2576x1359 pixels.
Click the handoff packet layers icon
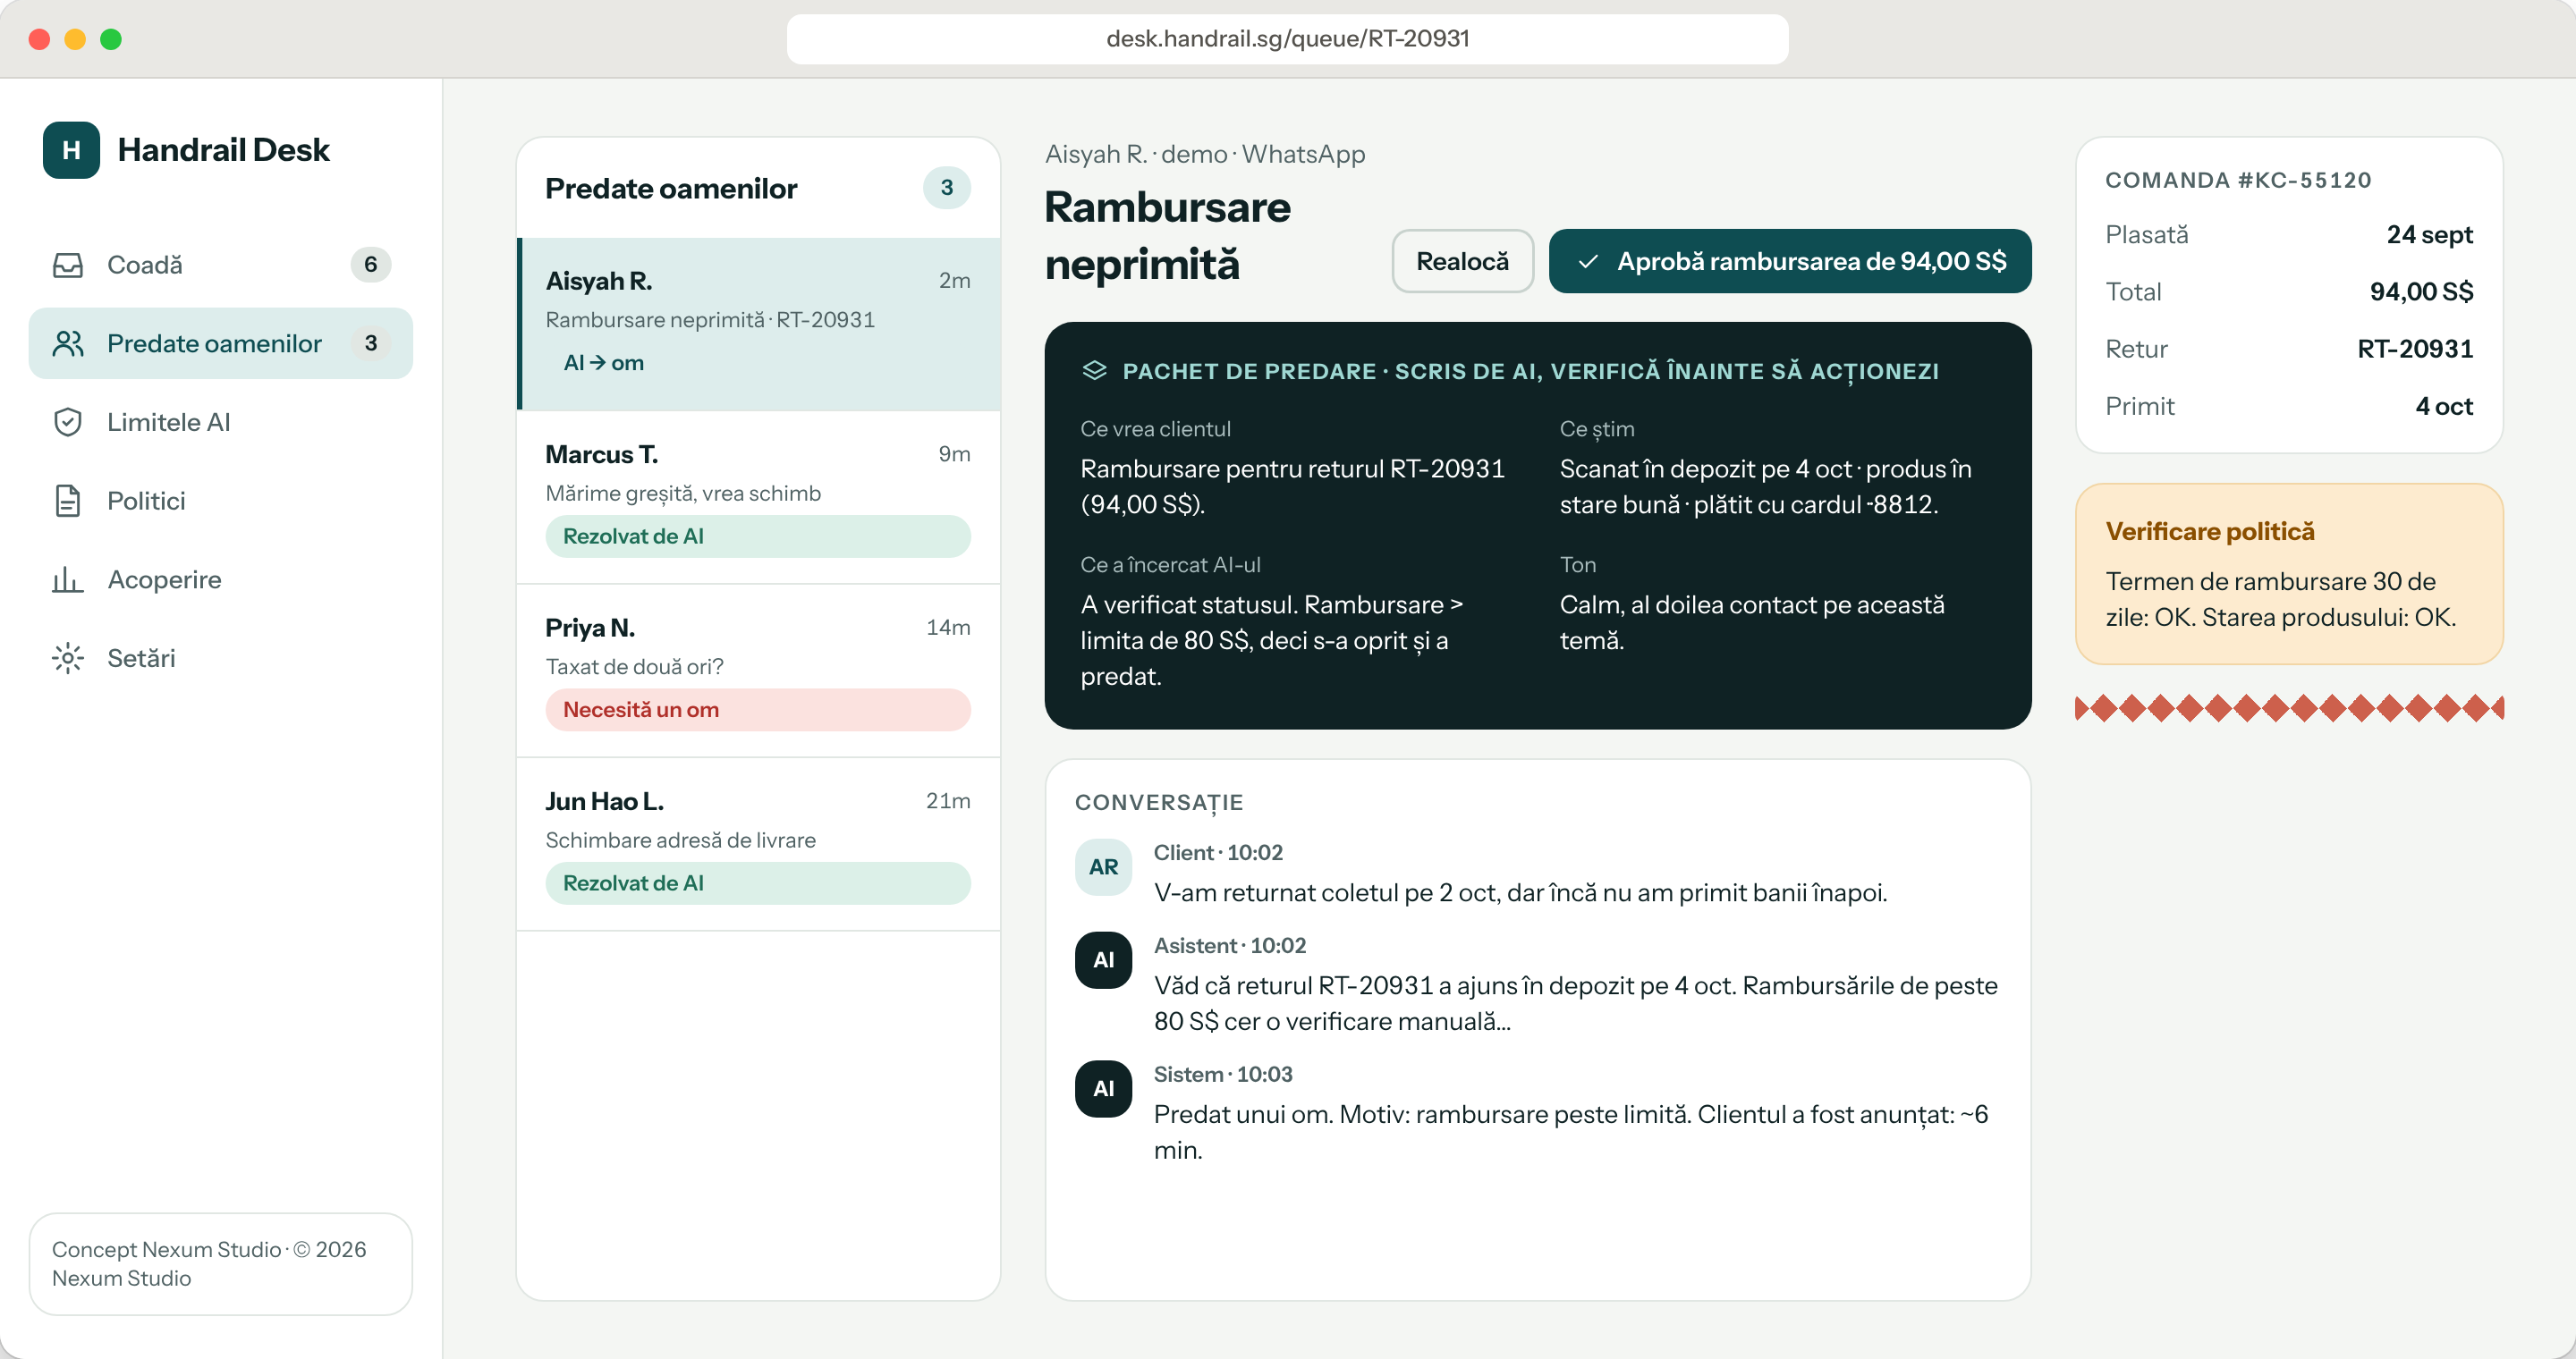(1094, 371)
